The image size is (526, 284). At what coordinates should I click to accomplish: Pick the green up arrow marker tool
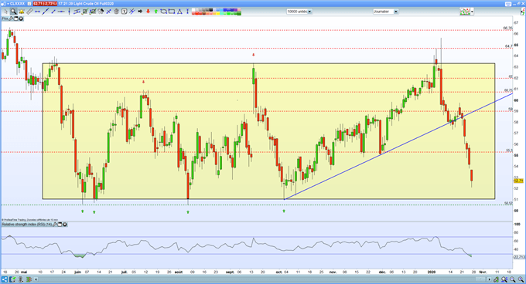click(156, 12)
